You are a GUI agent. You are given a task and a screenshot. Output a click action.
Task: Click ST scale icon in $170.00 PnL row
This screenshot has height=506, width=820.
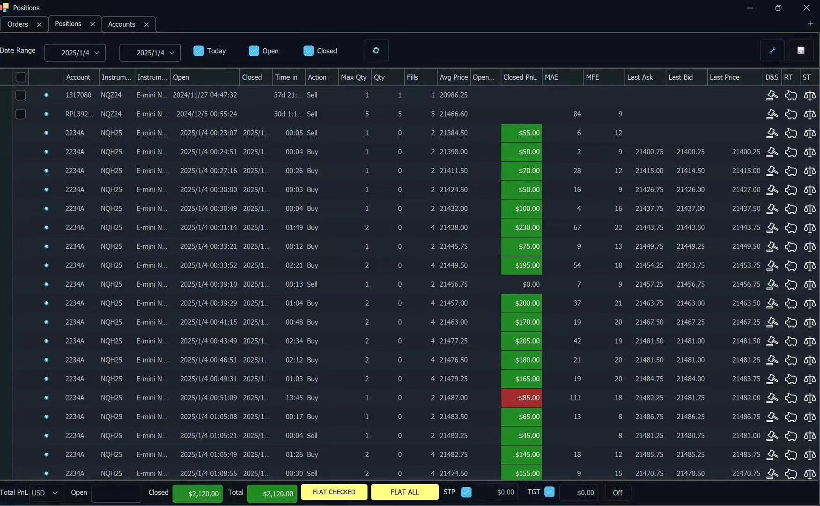point(810,322)
